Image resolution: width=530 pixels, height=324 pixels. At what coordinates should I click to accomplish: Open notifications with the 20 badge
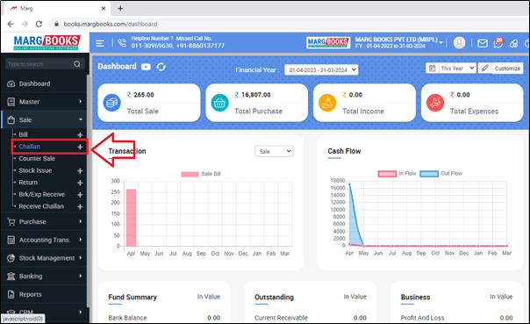tap(498, 43)
